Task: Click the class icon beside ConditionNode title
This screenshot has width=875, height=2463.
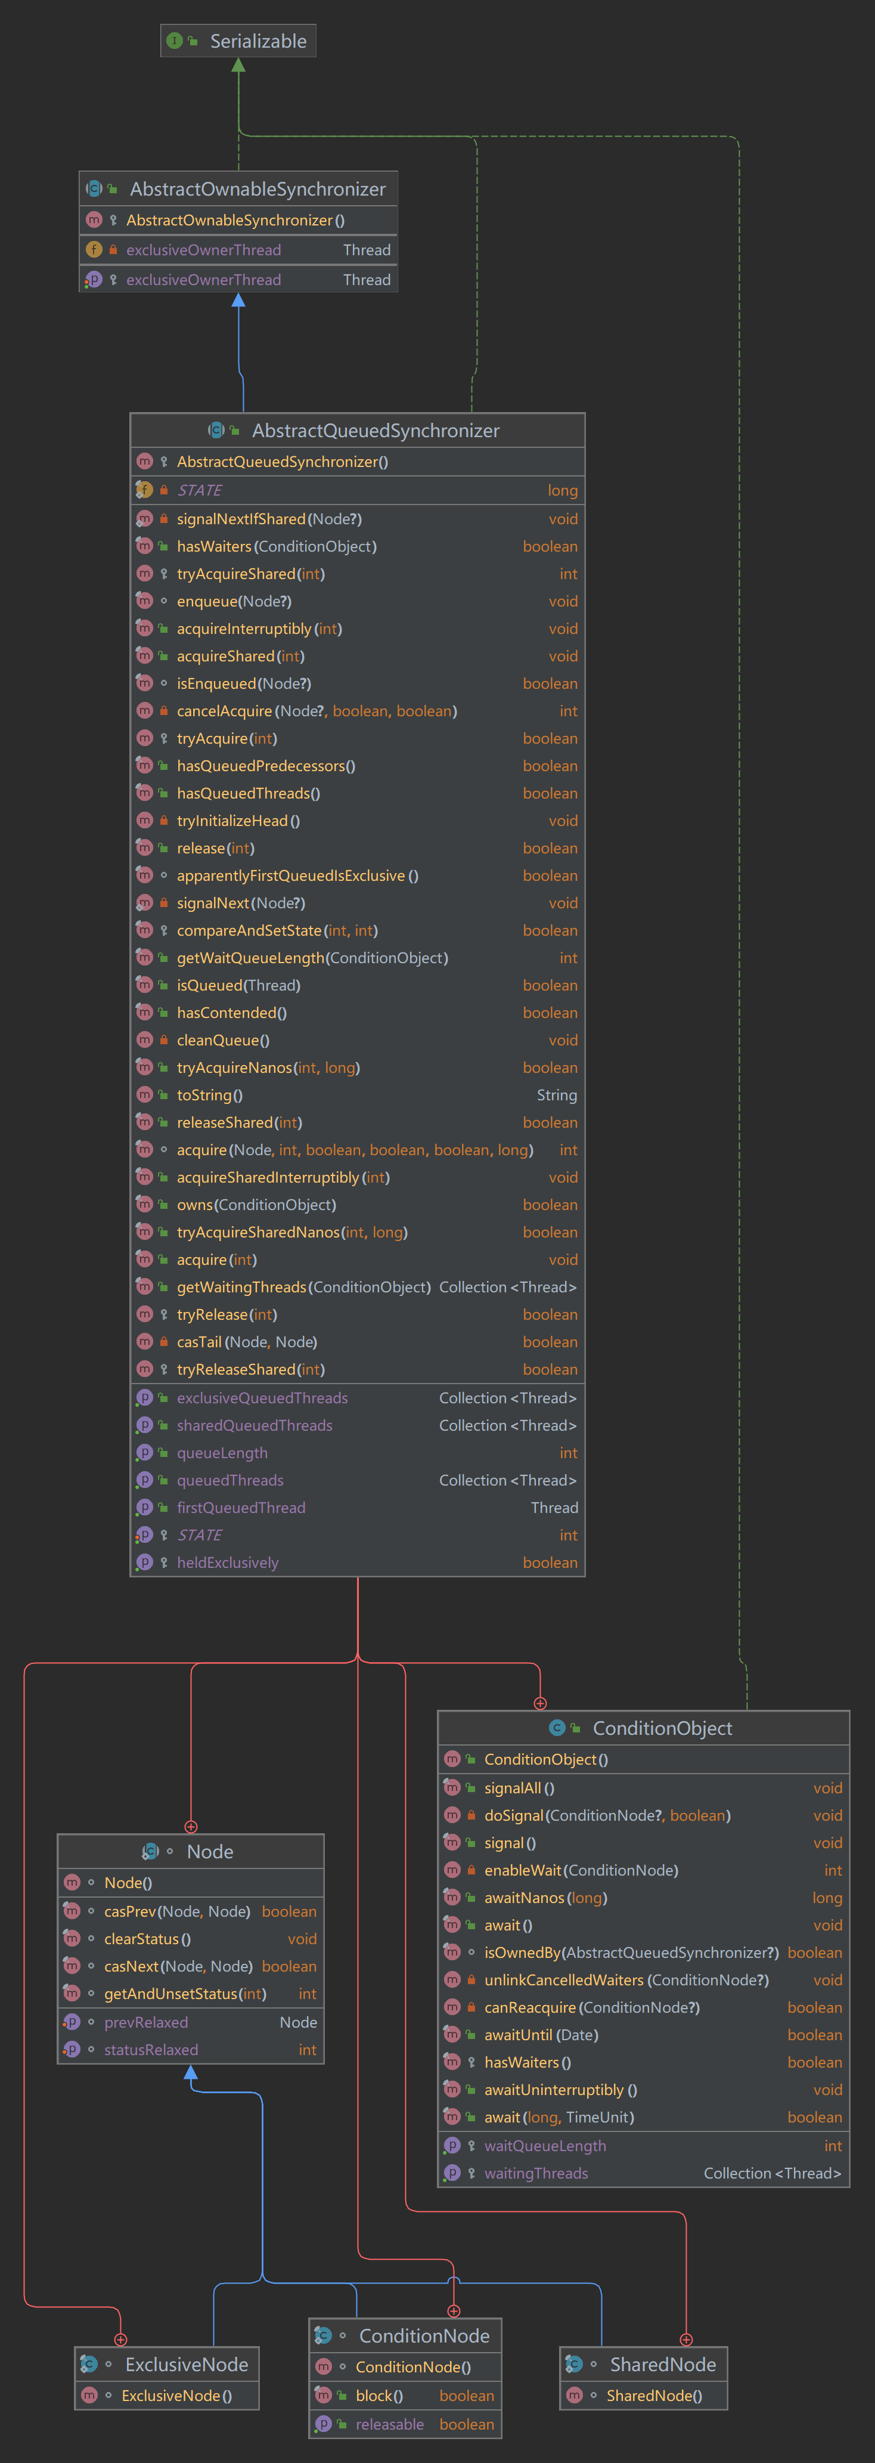Action: click(x=323, y=2335)
